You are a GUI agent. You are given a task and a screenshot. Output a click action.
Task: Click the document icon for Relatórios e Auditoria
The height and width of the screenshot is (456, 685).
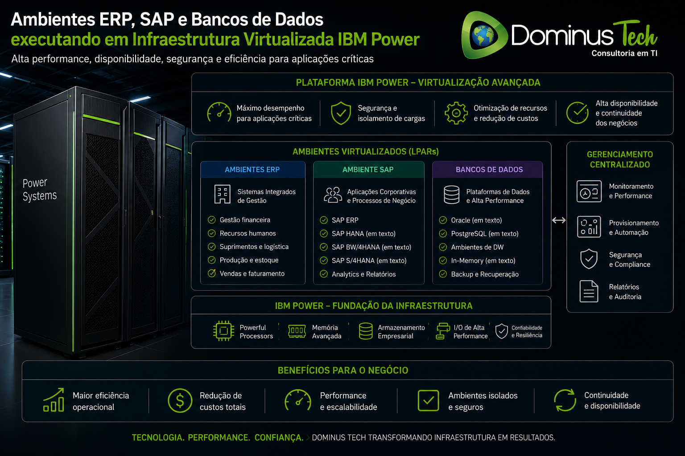point(589,291)
